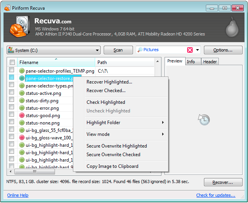
Task: Switch to the Preview tab
Action: [x=175, y=61]
